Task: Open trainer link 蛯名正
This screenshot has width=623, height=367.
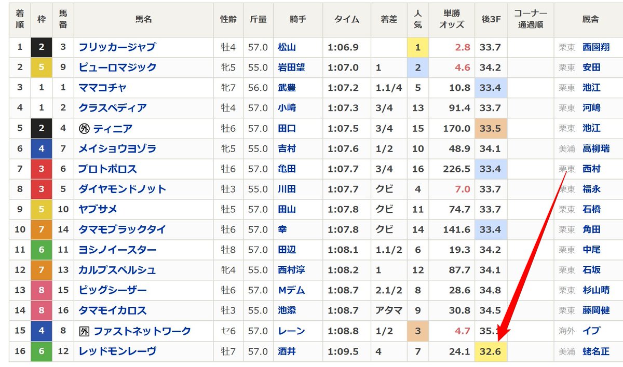Action: (596, 351)
